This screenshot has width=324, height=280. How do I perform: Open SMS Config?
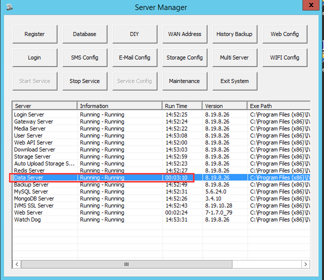click(85, 57)
